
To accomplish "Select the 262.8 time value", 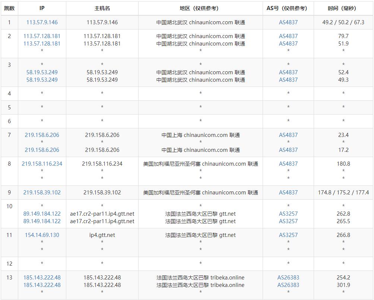I will pos(343,214).
